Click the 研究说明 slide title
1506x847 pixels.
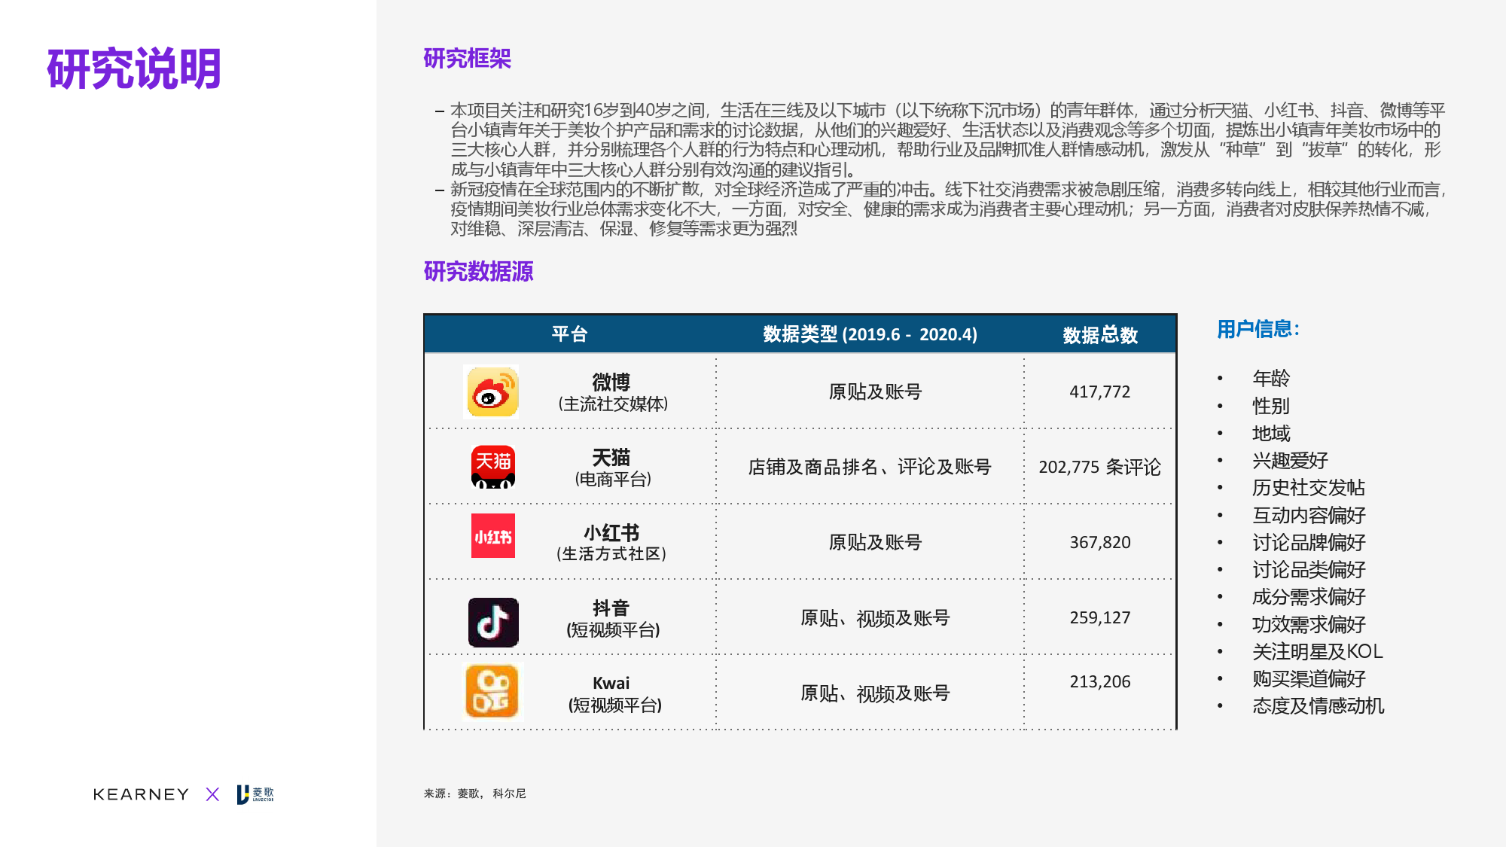point(134,69)
